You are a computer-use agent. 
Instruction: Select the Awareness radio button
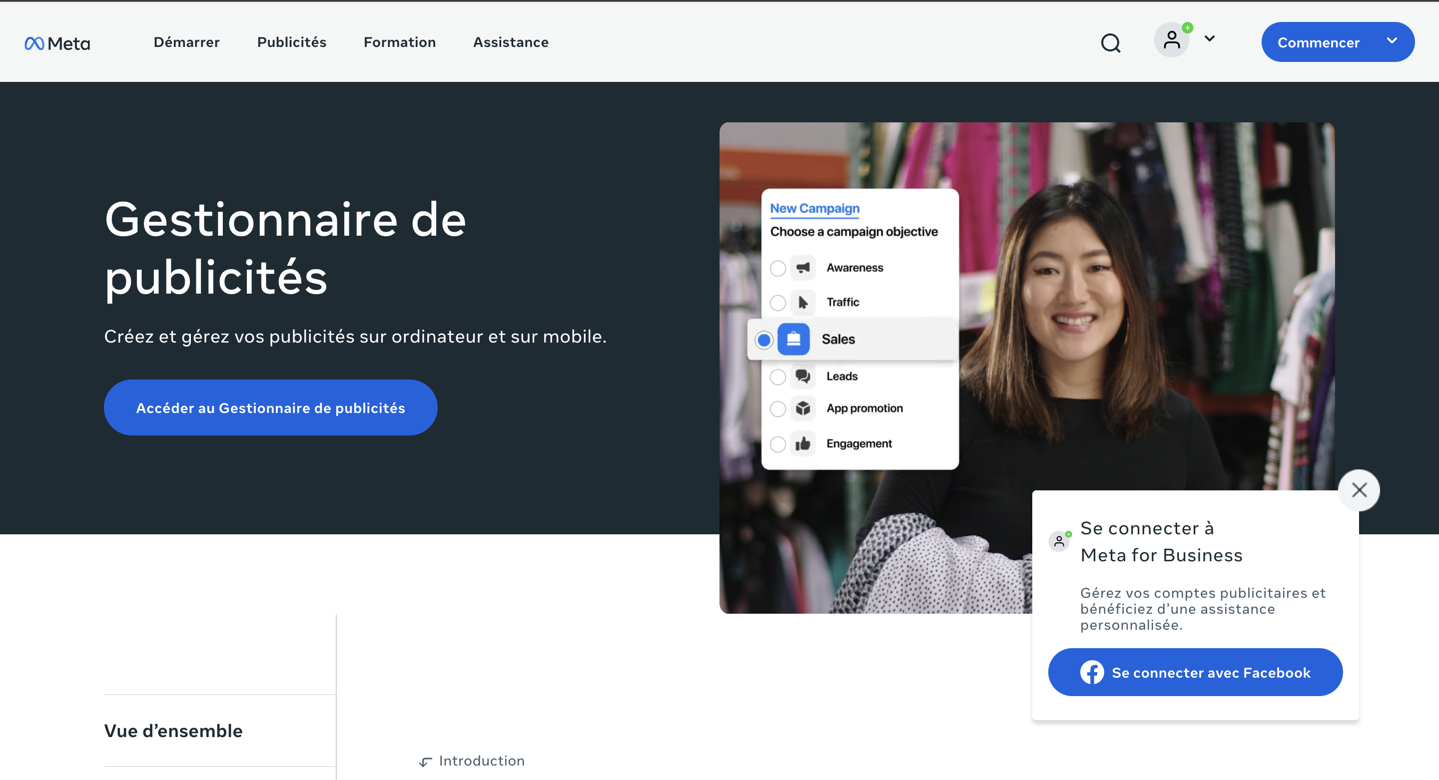coord(777,268)
